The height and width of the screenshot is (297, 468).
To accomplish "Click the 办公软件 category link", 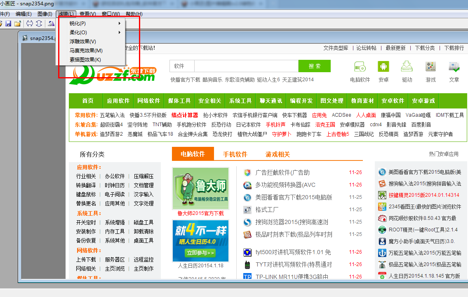I will point(115,177).
